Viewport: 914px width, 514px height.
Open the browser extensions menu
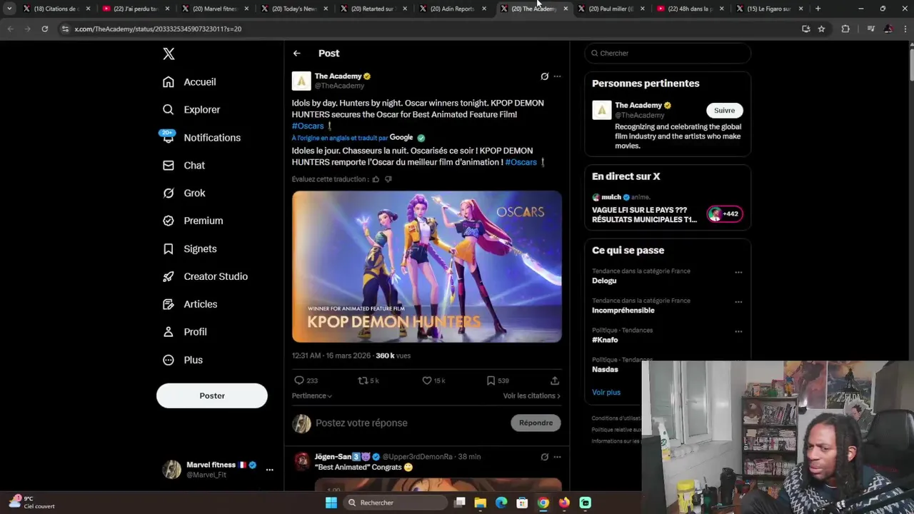[x=845, y=29]
